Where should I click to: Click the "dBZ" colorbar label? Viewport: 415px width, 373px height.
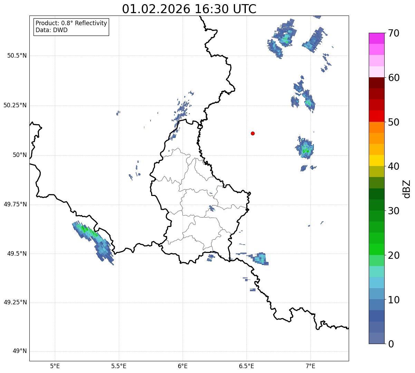[407, 189]
